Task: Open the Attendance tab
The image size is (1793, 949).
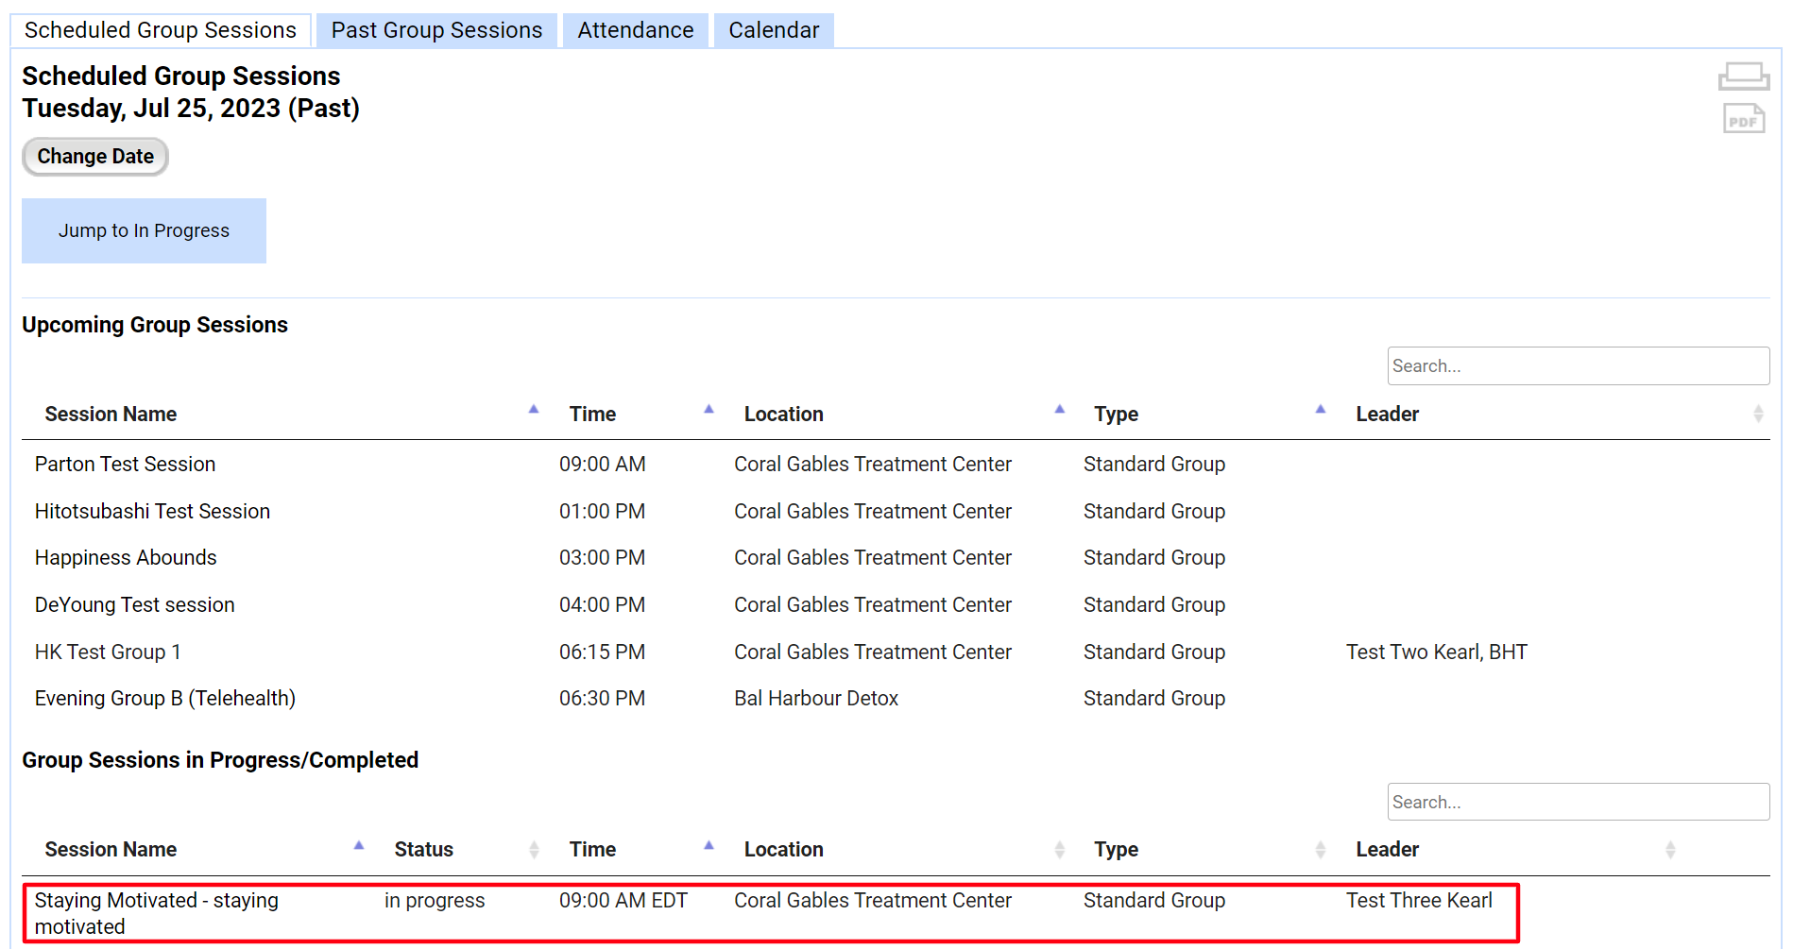Action: point(635,30)
